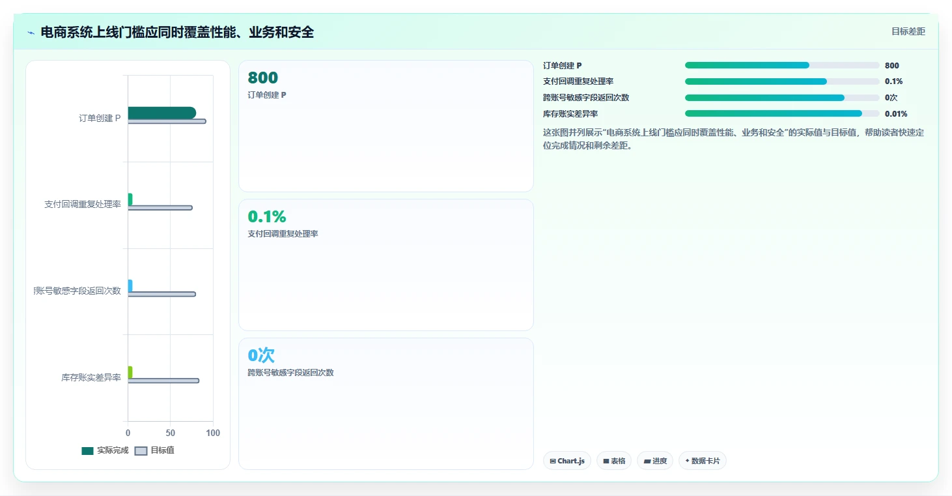Click the progress list label 支付回调重复处理率
The height and width of the screenshot is (496, 952).
(578, 81)
